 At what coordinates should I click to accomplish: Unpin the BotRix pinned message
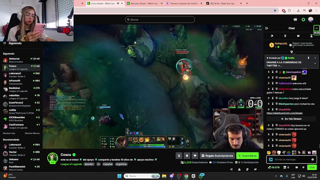pos(308,58)
